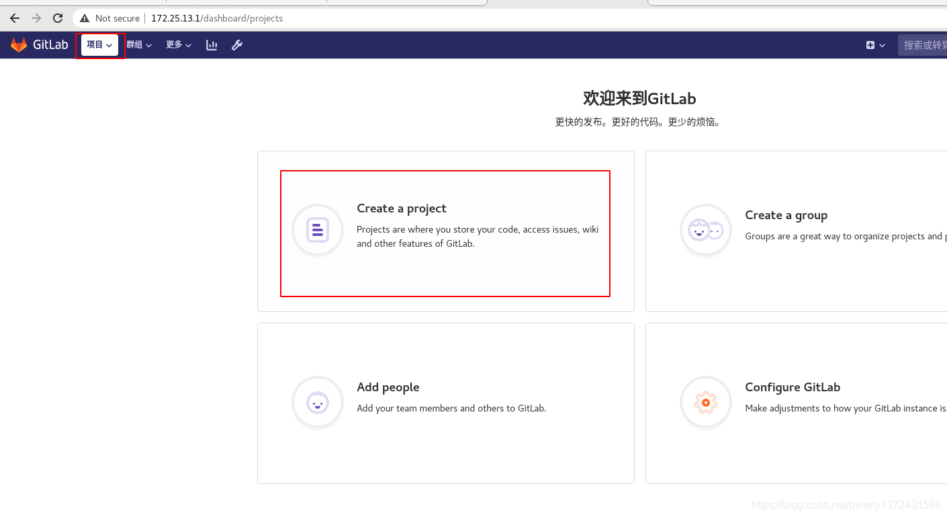Viewport: 947px width, 517px height.
Task: Expand the 群组 groups dropdown
Action: point(139,45)
